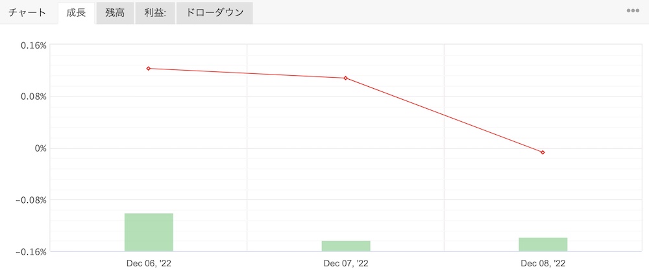Click the 0.16% y-axis label

pyautogui.click(x=33, y=45)
